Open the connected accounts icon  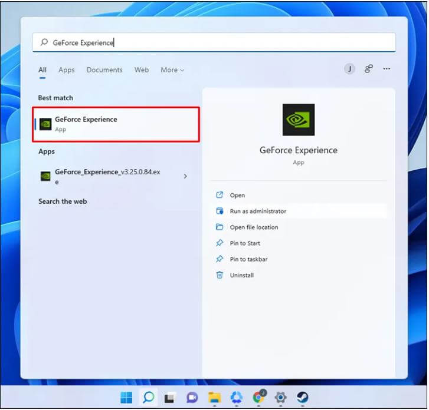point(369,68)
